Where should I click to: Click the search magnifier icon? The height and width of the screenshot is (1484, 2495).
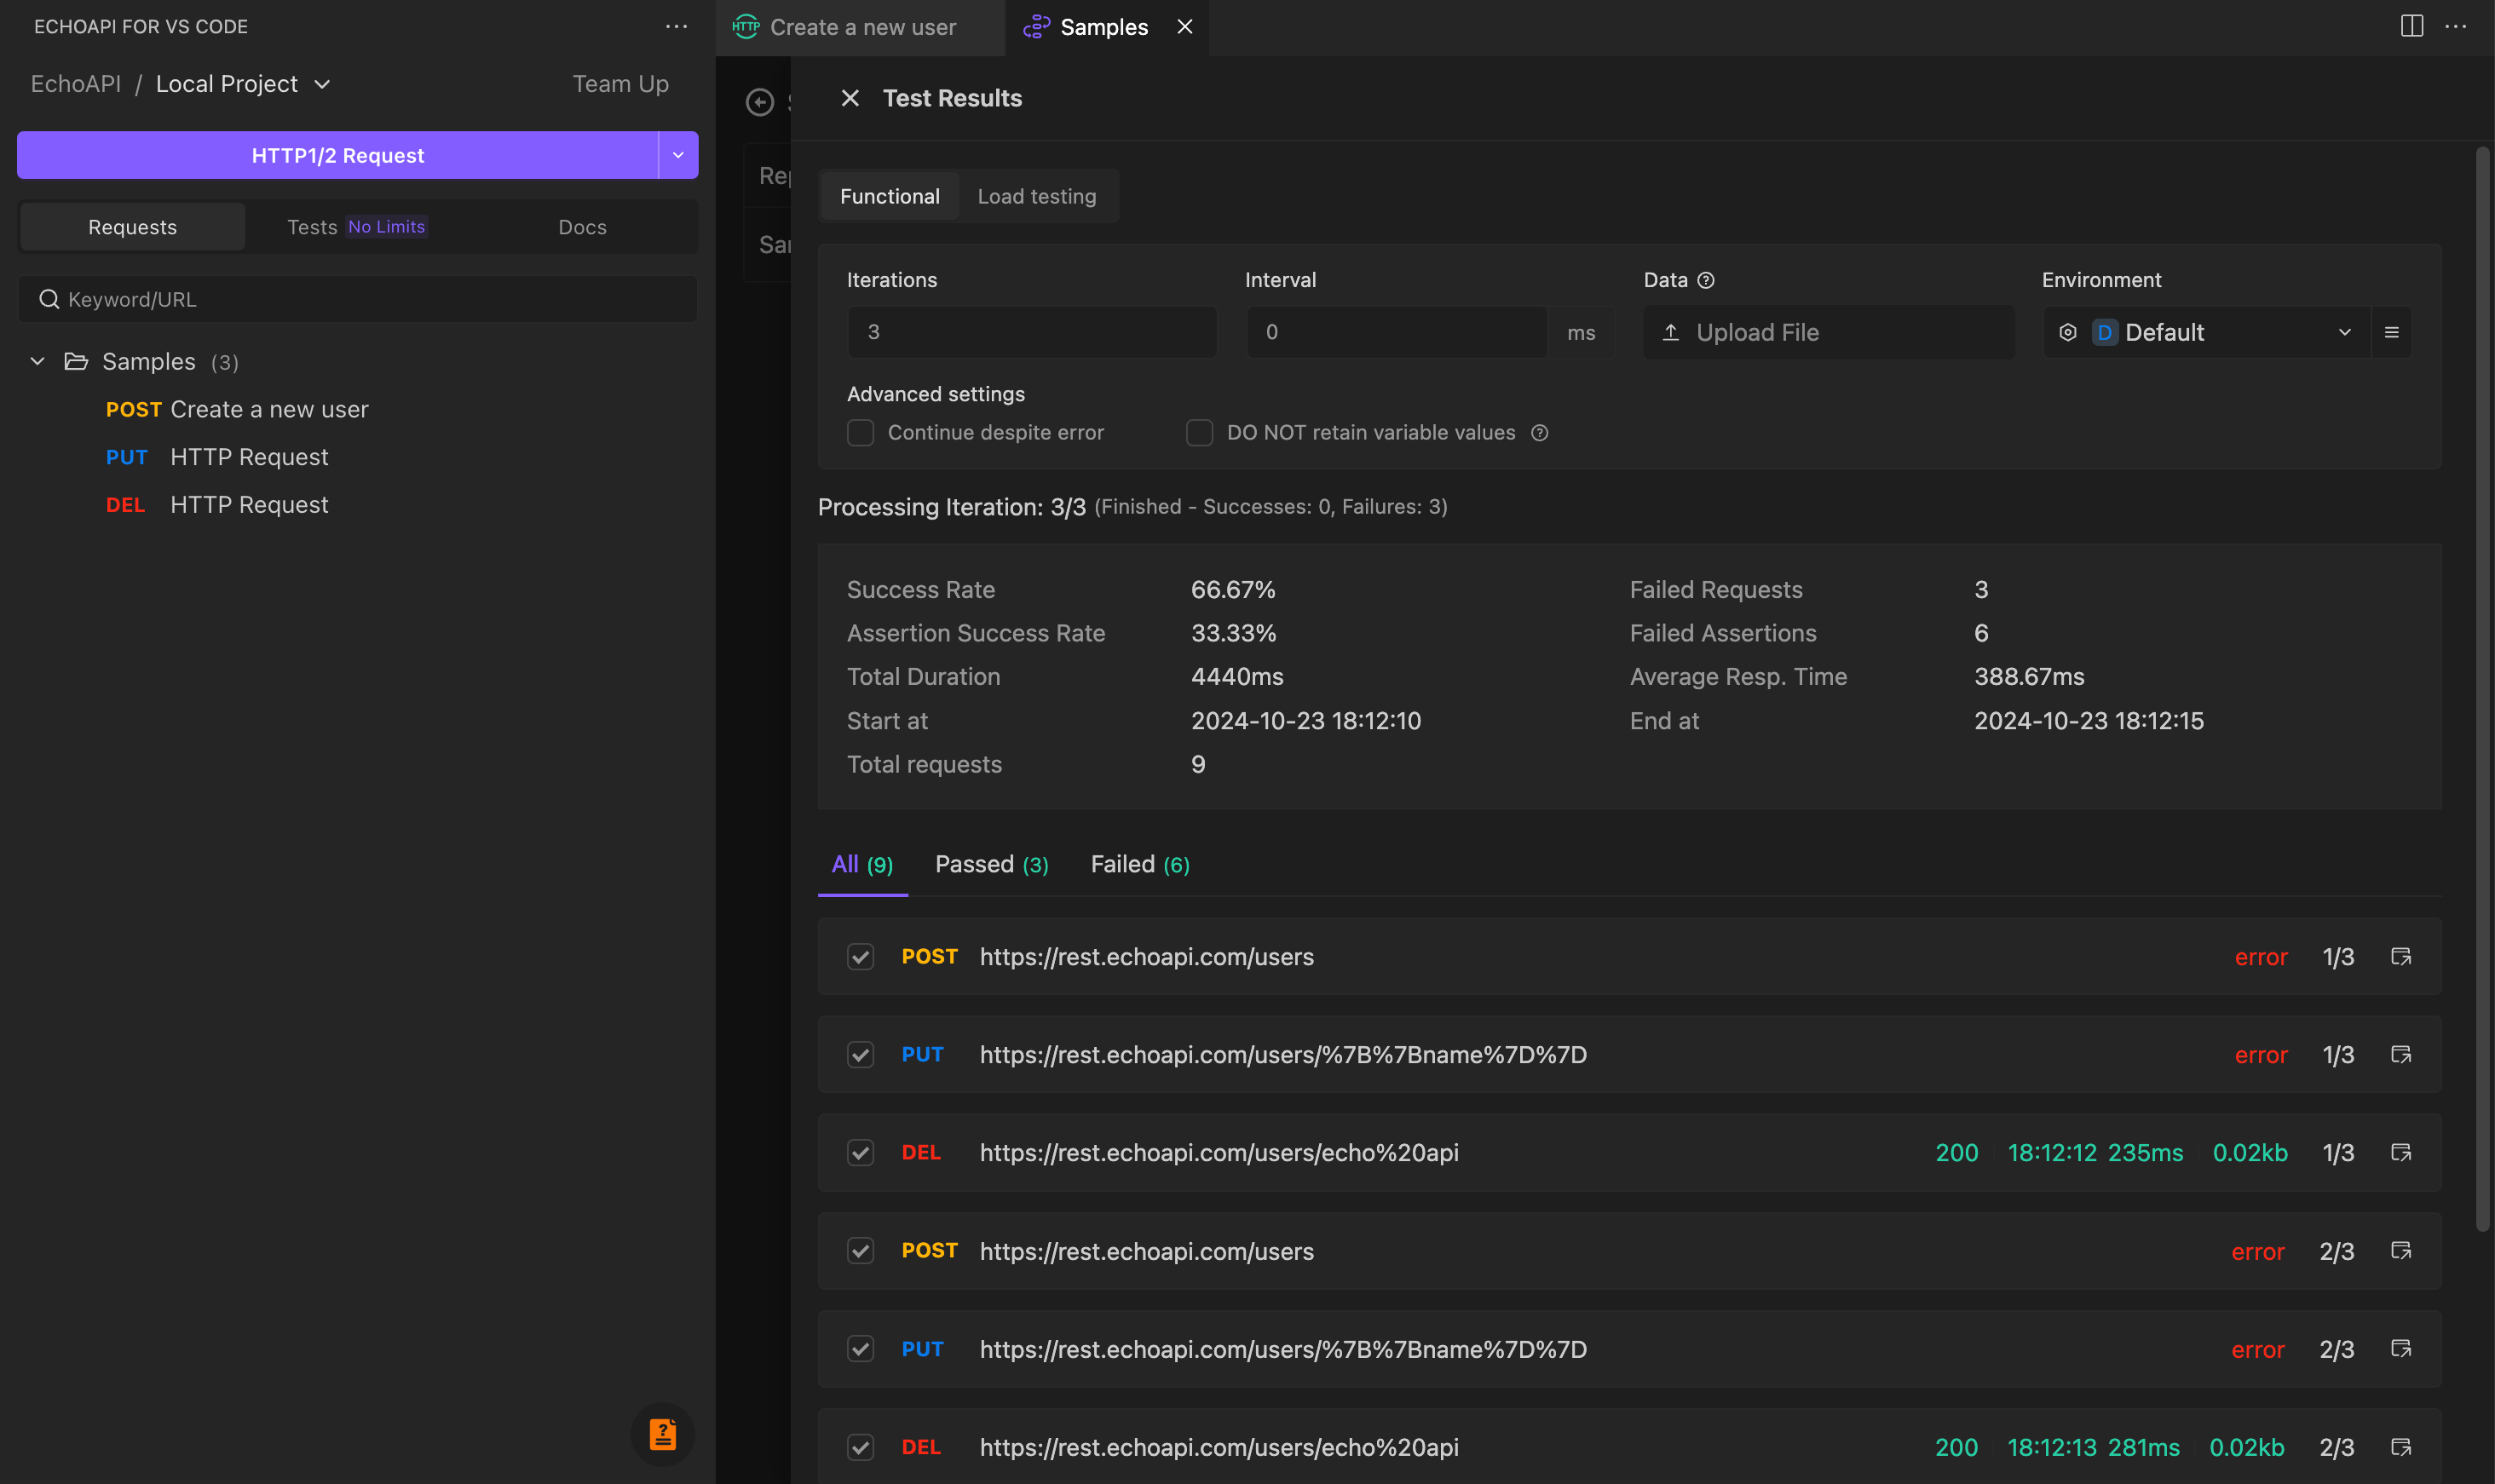[49, 299]
